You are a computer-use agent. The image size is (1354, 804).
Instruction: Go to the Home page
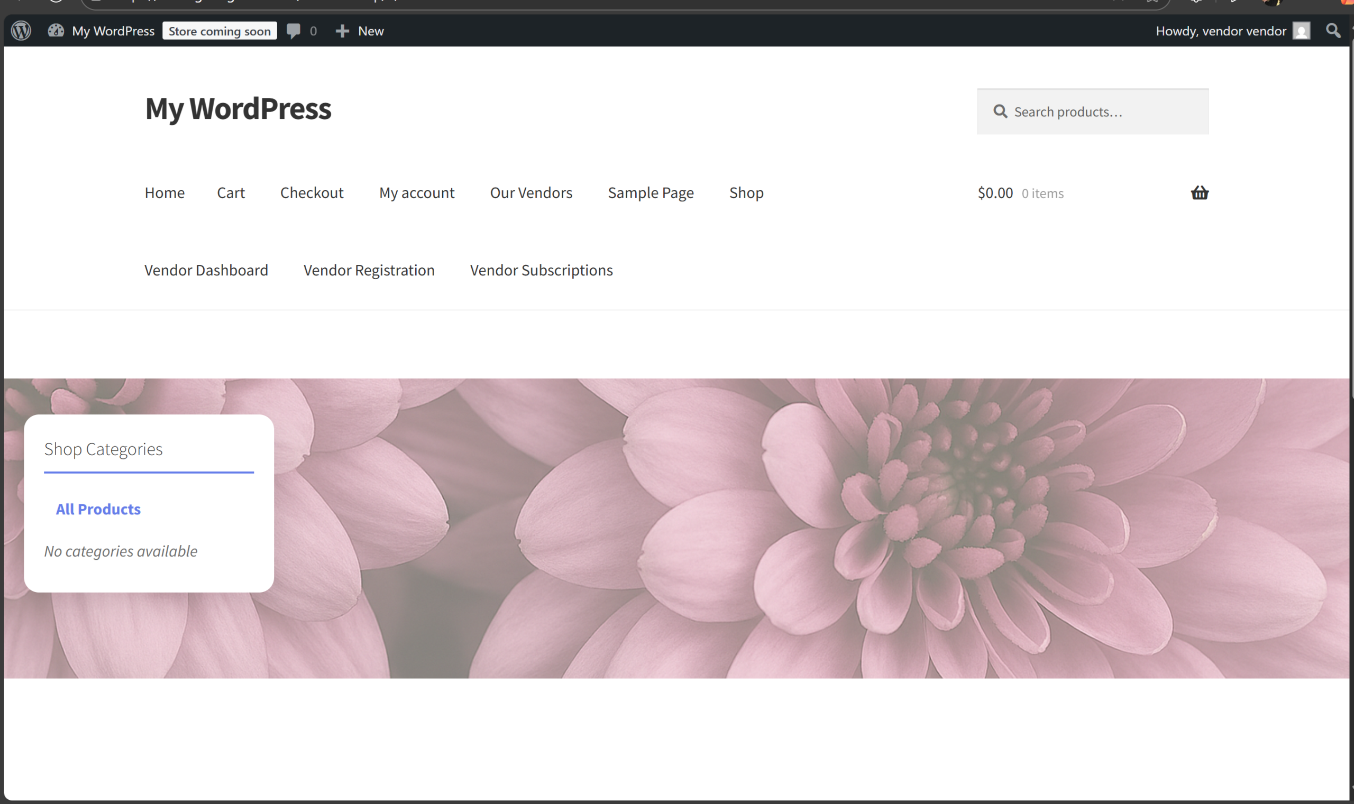(165, 193)
